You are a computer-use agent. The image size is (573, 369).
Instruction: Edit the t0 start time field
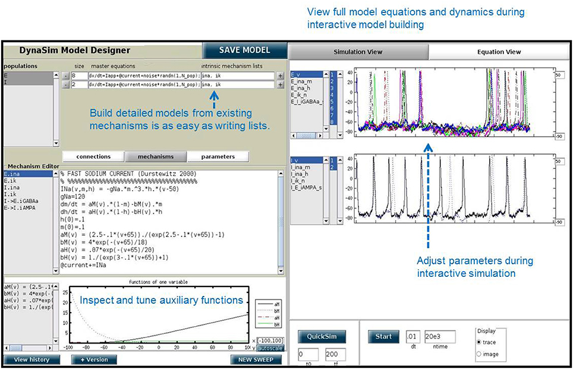[x=308, y=354]
